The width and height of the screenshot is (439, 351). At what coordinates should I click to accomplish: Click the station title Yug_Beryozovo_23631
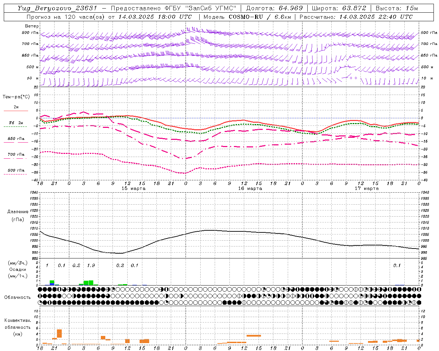(57, 8)
